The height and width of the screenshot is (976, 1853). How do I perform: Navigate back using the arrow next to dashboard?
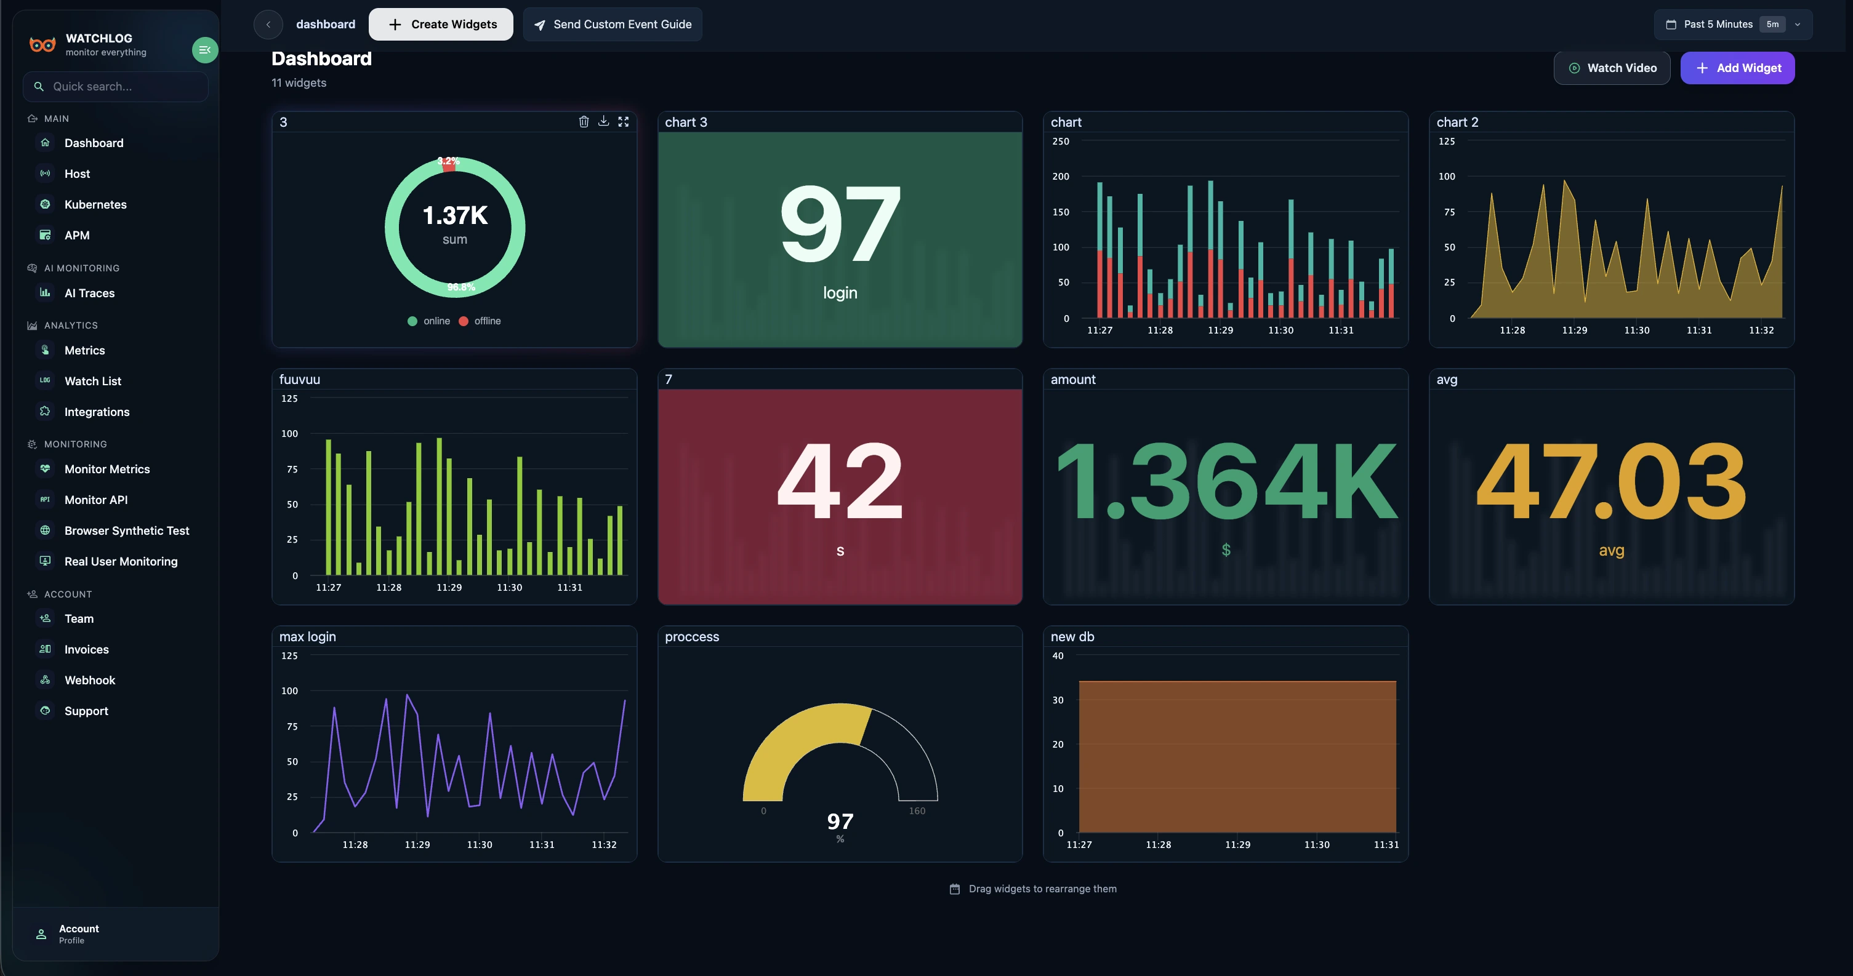click(x=268, y=24)
